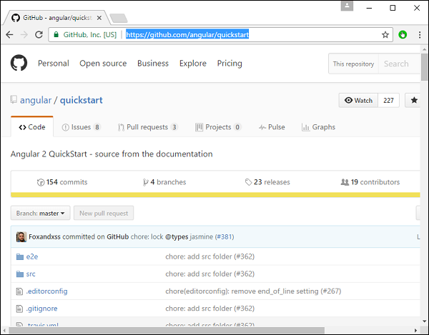Go back using browser back arrow

9,35
